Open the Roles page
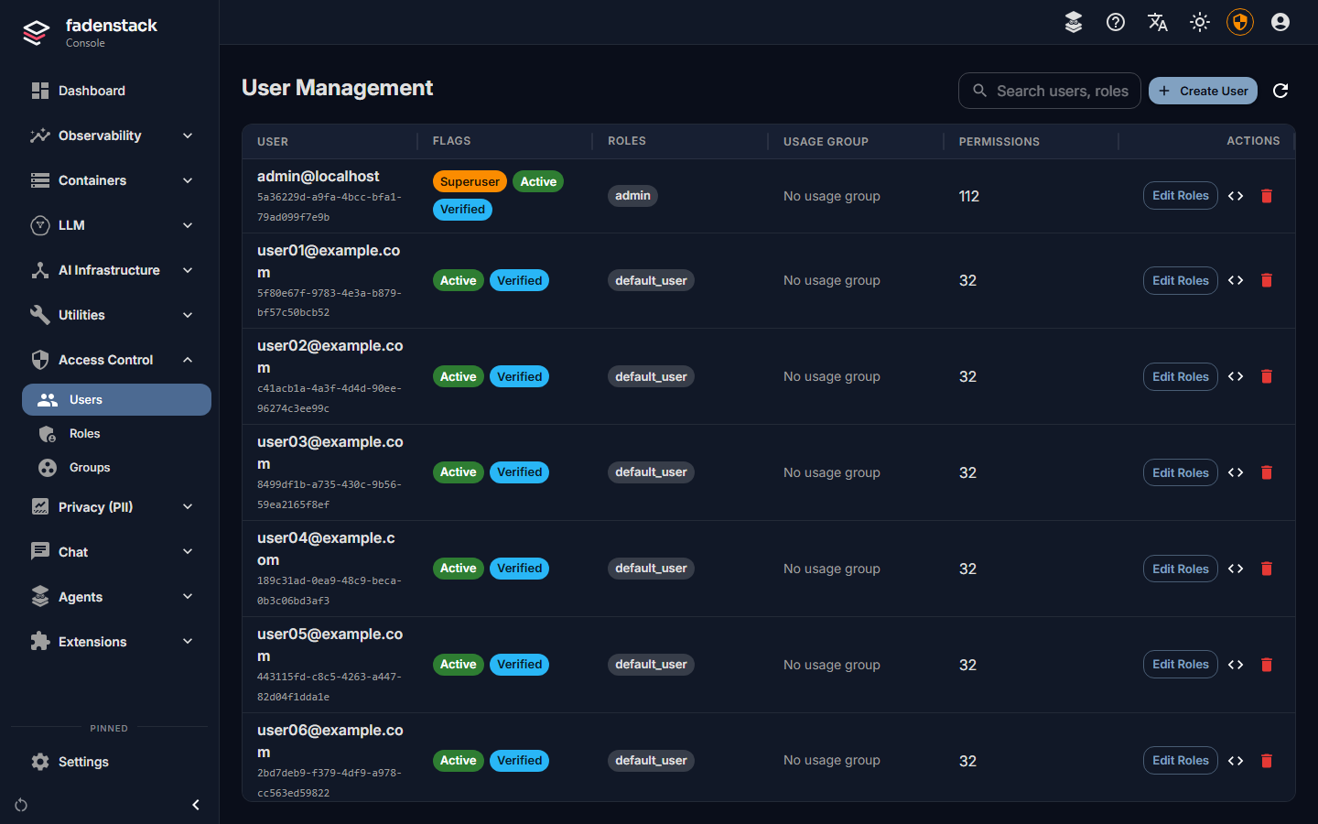Image resolution: width=1318 pixels, height=824 pixels. point(116,433)
